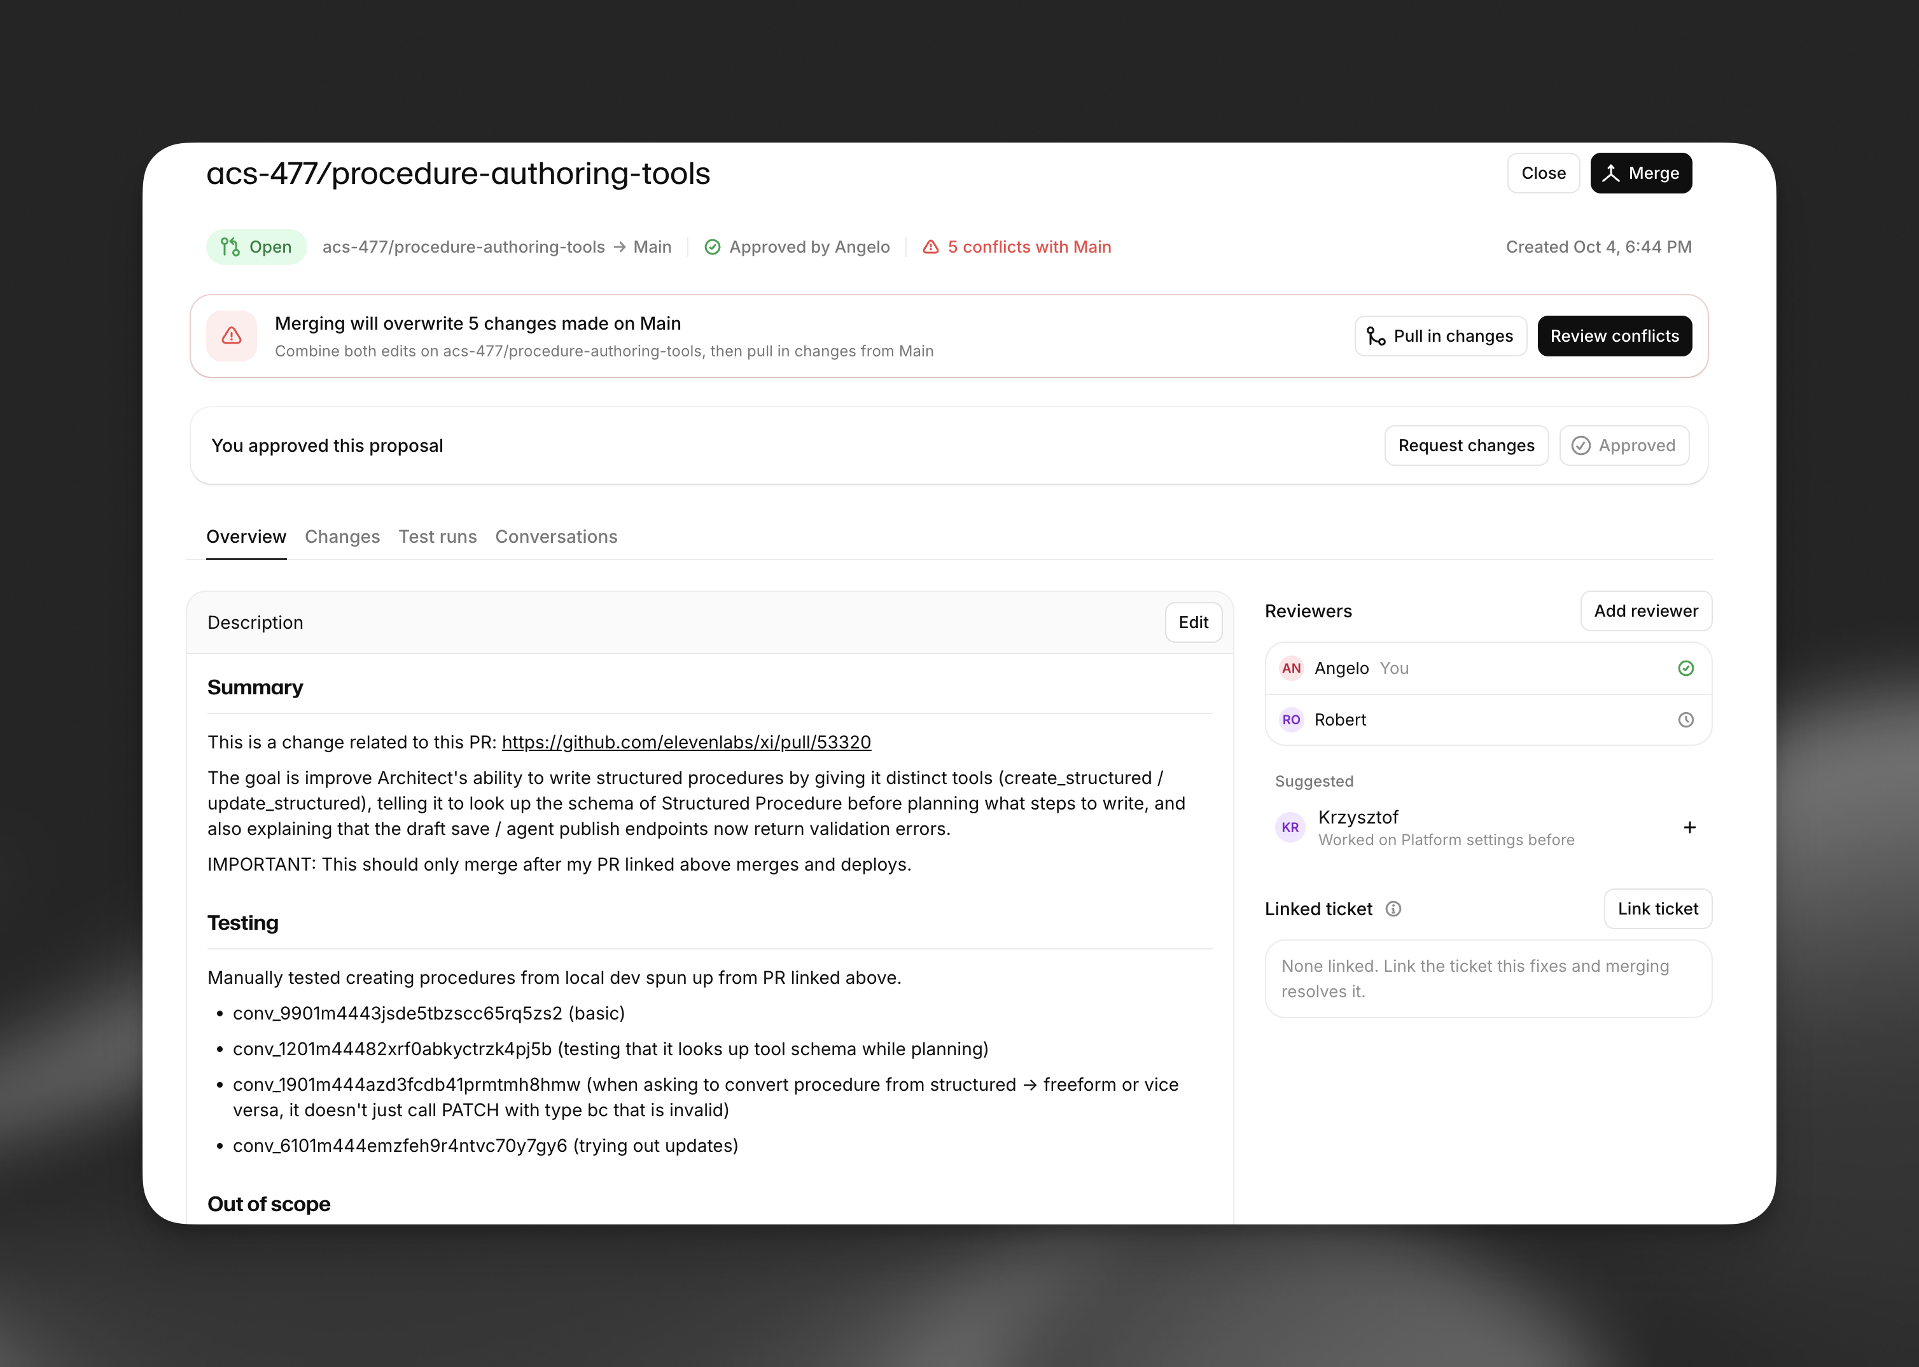Click the KR avatar for Krzysztof
Screen dimensions: 1919x1367
1290,827
